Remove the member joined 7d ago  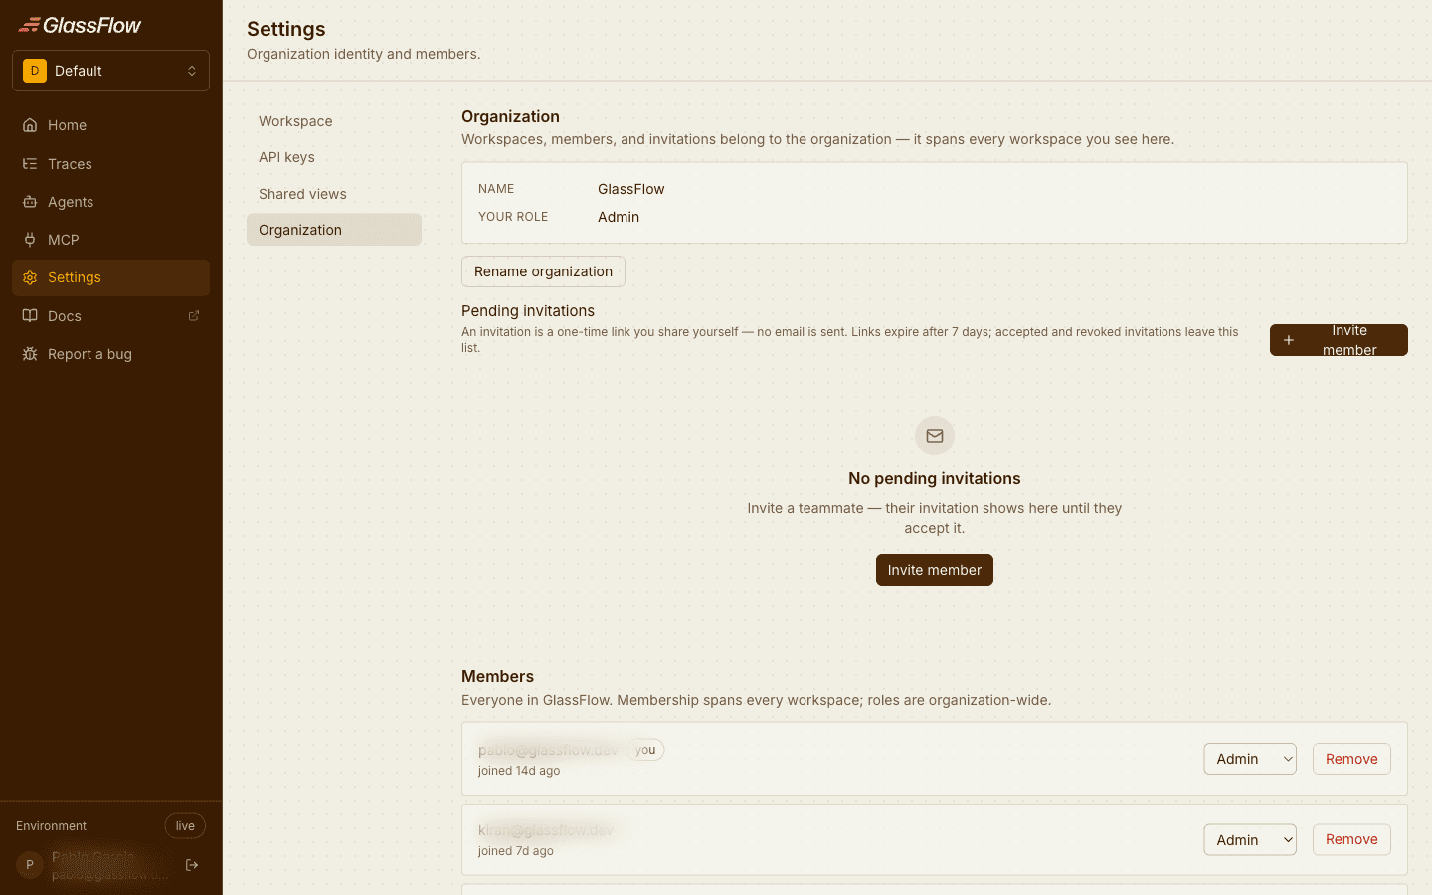pyautogui.click(x=1351, y=839)
